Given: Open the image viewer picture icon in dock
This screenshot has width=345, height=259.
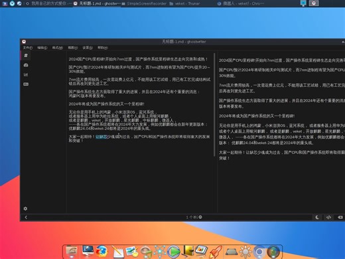Looking at the screenshot, I should click(132, 252).
